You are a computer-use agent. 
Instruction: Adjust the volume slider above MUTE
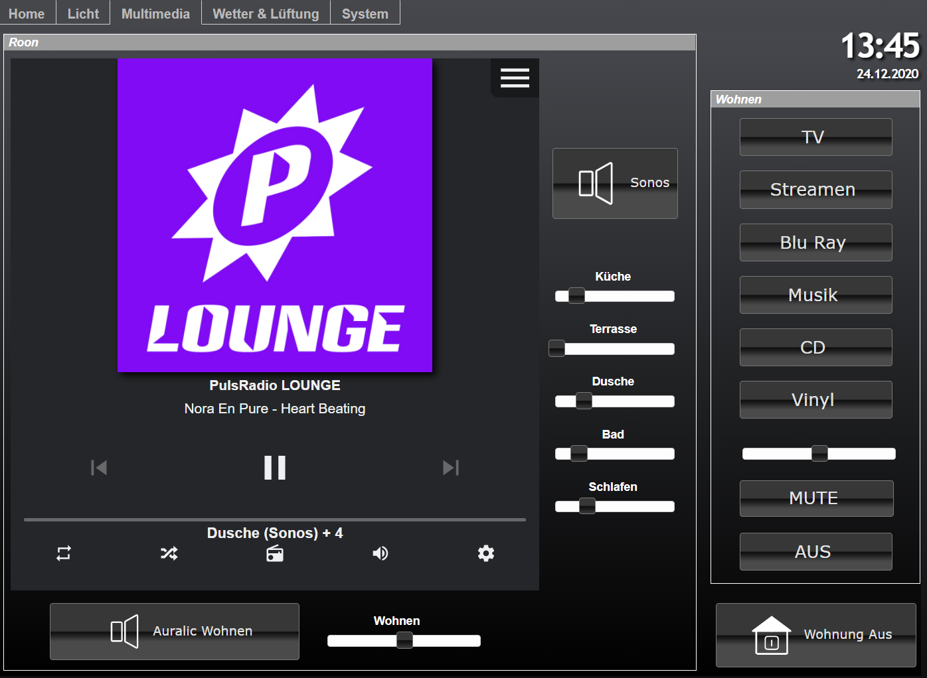[x=819, y=453]
